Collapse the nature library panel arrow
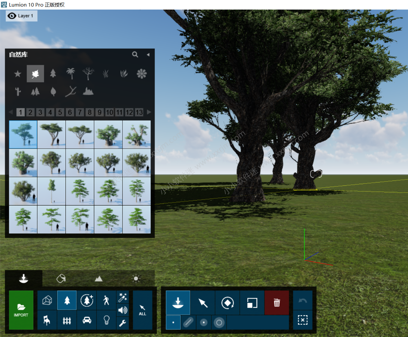 tap(148, 55)
